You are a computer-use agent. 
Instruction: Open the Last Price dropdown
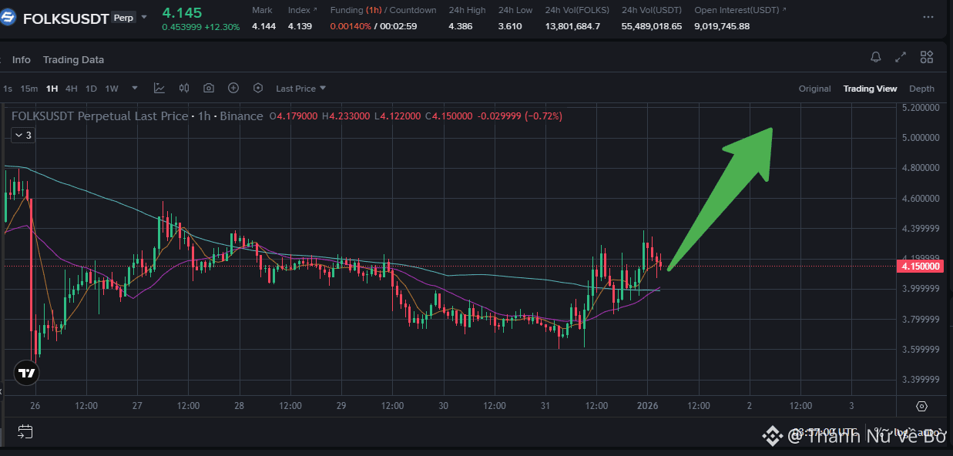tap(300, 89)
